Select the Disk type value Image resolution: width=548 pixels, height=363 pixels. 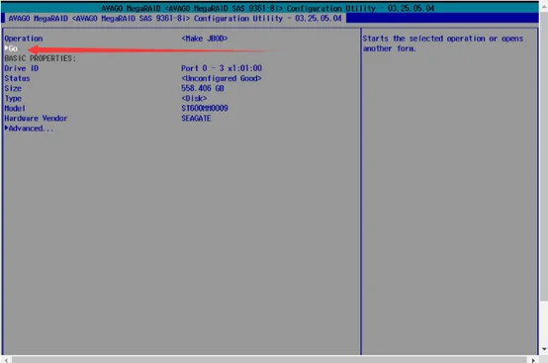pyautogui.click(x=194, y=99)
